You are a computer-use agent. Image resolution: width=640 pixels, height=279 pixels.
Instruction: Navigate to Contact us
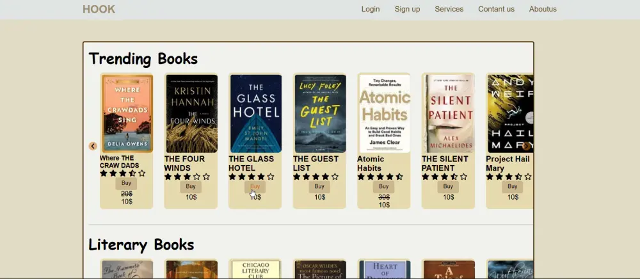496,9
